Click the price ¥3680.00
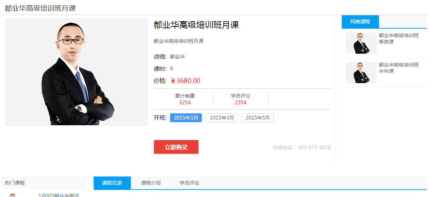The image size is (429, 197). click(185, 81)
